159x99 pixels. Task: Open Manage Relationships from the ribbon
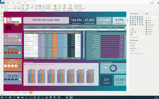[70, 7]
